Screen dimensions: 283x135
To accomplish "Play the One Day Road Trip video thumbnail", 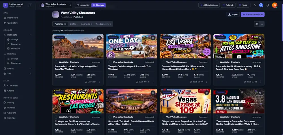I will tap(132, 47).
